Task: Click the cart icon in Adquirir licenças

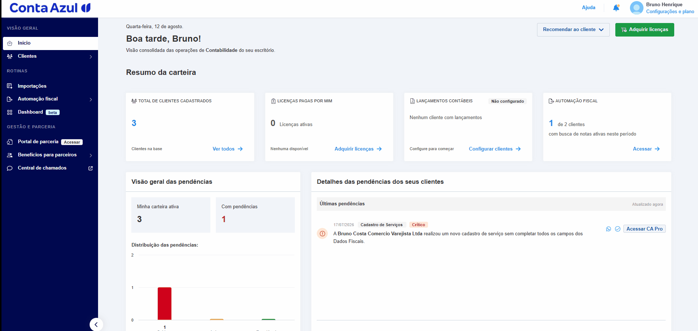Action: click(x=624, y=30)
